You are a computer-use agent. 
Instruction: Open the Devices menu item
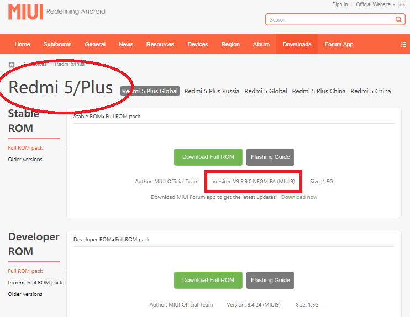198,44
